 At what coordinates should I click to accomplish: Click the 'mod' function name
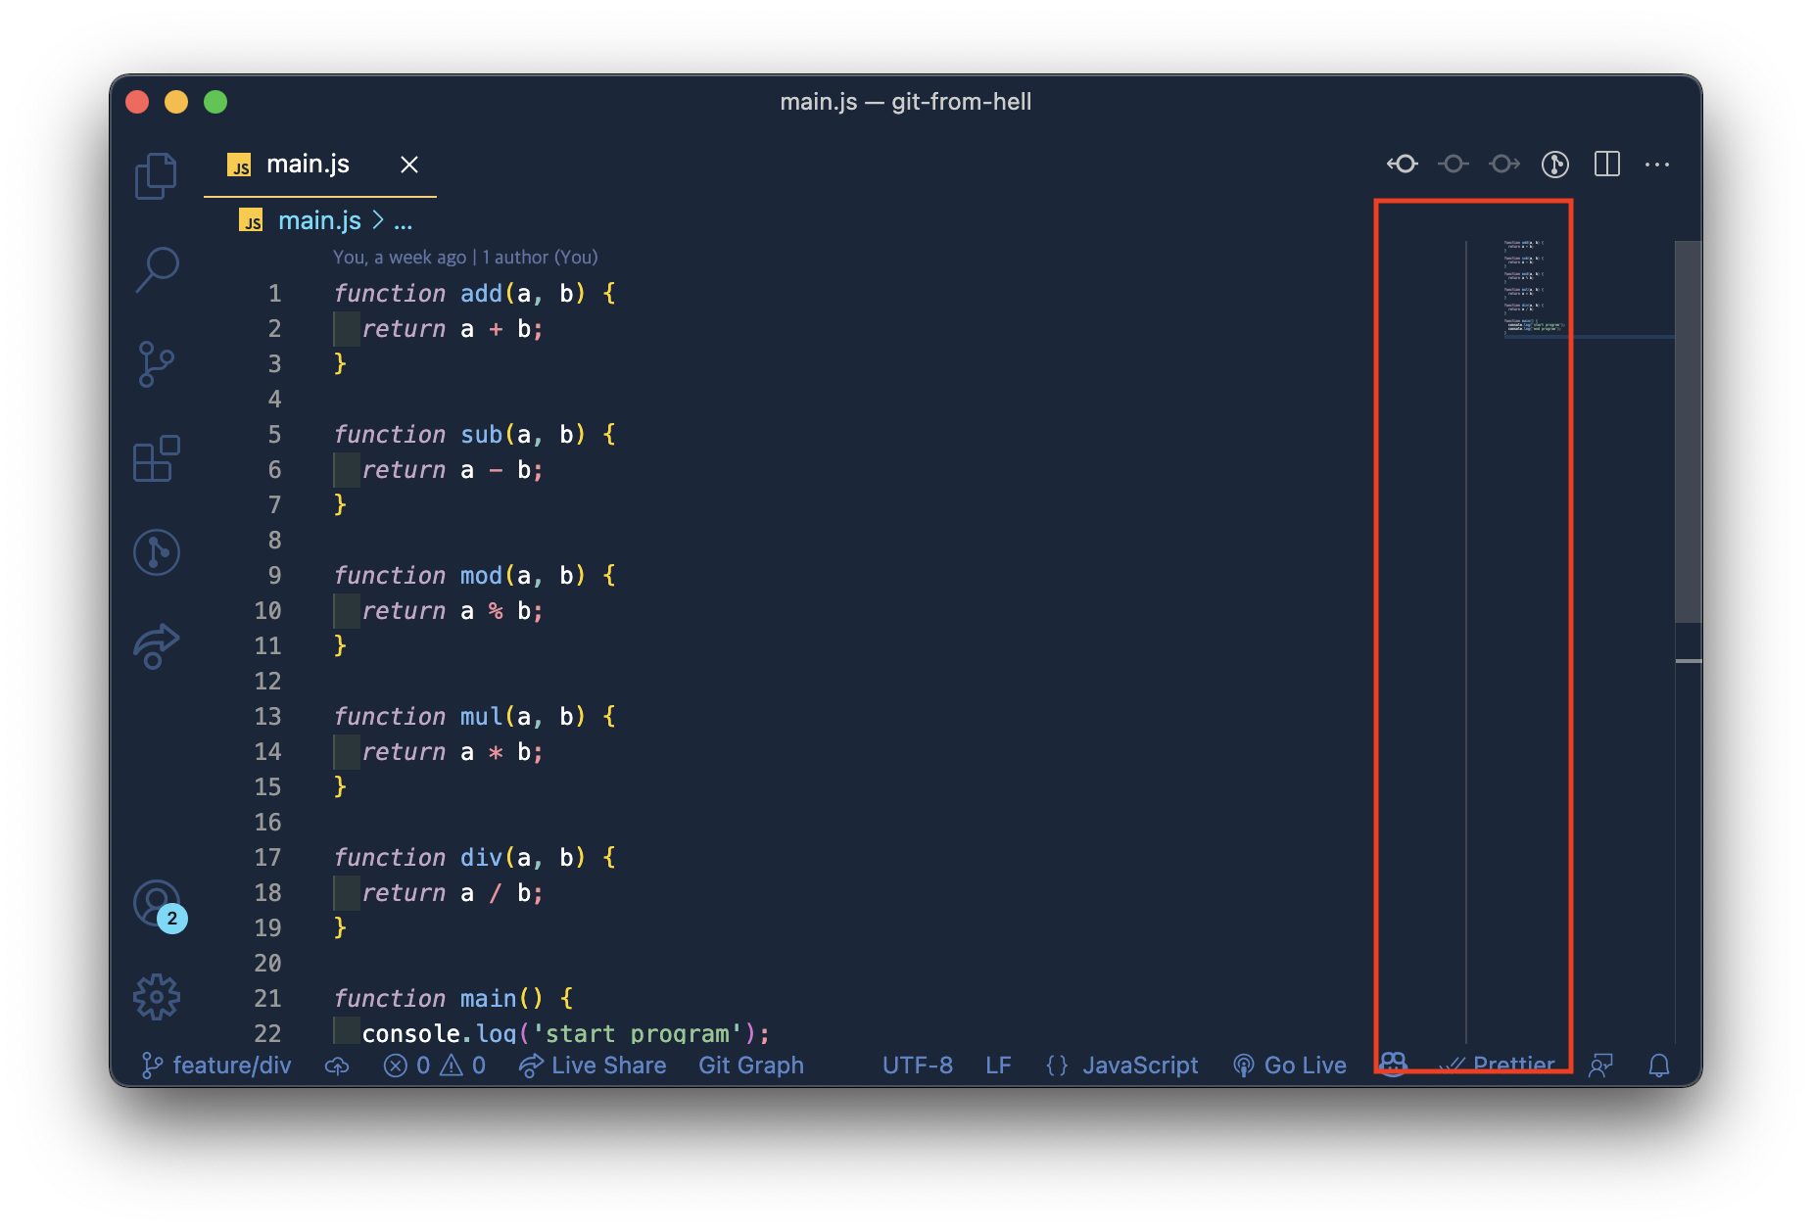481,575
